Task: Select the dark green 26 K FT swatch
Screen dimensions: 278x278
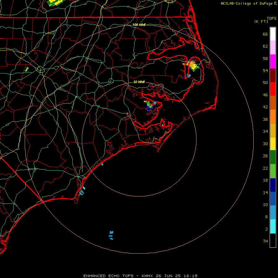Action: 273,157
